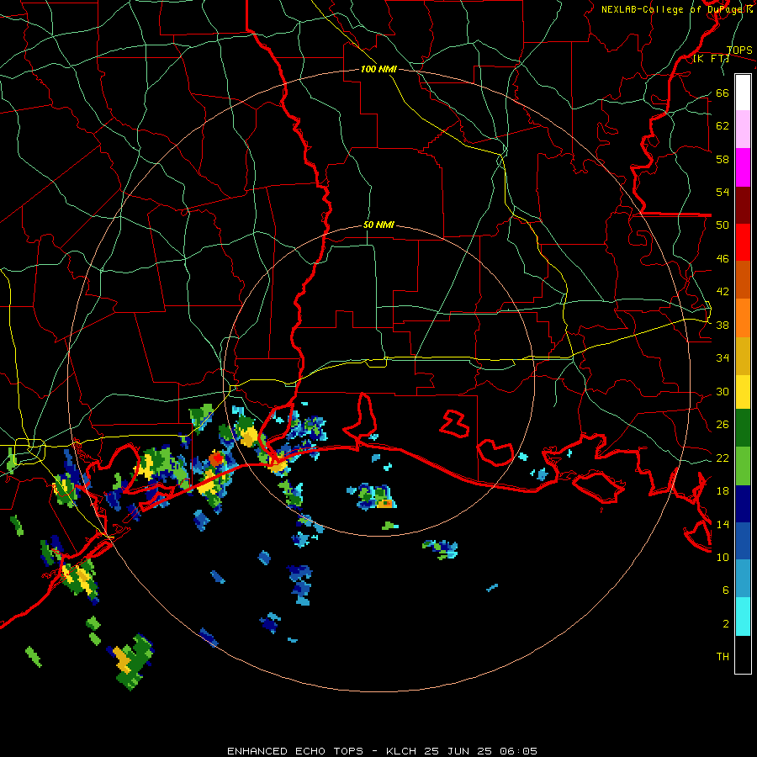Click the navy blue legend swatch
The height and width of the screenshot is (757, 757).
(x=743, y=504)
